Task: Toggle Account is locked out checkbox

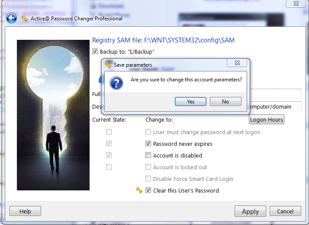Action: click(x=148, y=167)
